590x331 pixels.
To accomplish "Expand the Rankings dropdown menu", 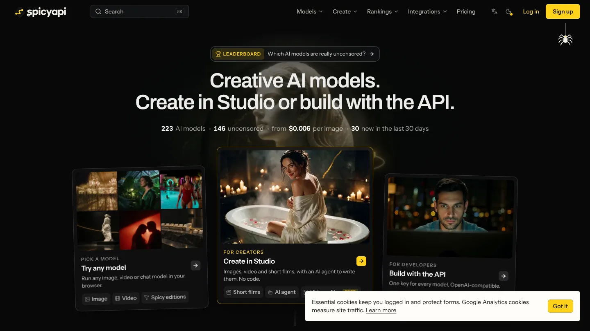I will pyautogui.click(x=383, y=12).
